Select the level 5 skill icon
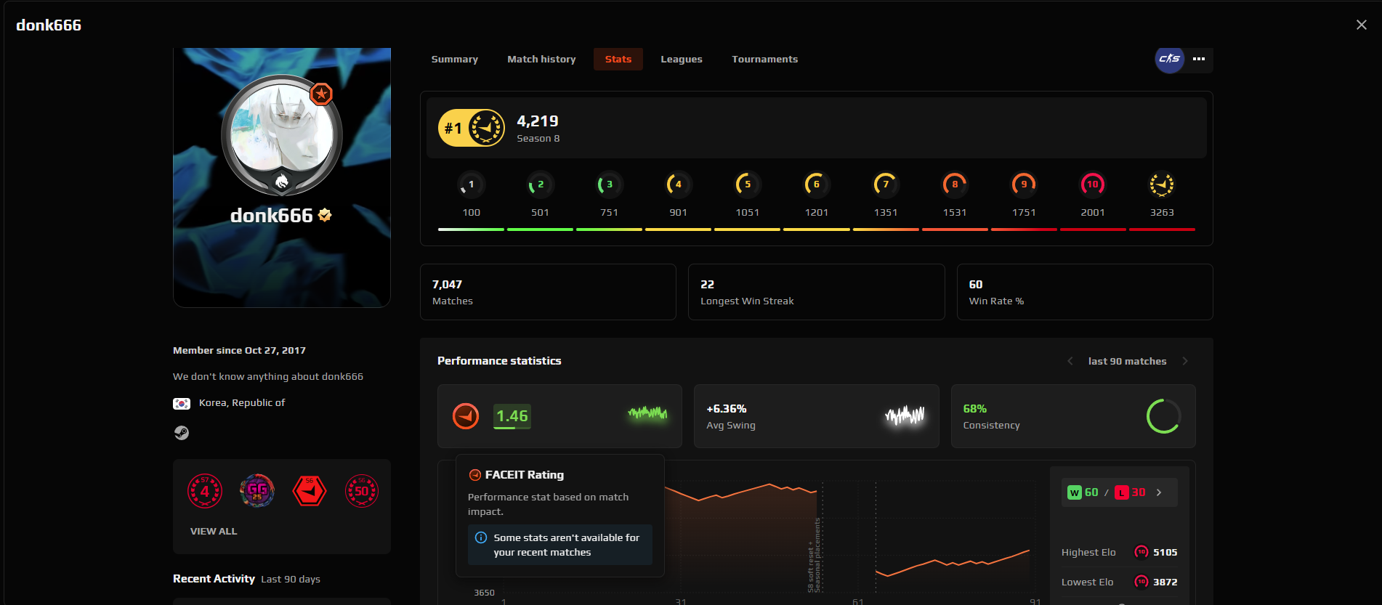1382x605 pixels. click(x=747, y=184)
